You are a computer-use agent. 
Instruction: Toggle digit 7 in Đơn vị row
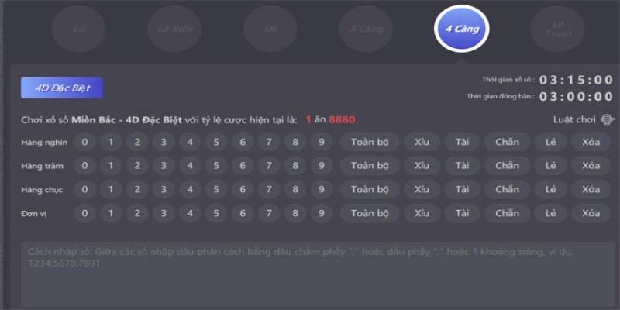[x=269, y=213]
